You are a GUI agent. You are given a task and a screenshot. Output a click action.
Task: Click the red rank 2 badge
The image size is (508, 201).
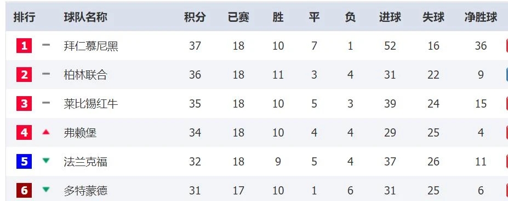24,75
